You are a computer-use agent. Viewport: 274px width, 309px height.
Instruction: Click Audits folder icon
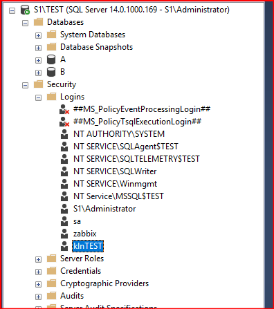(x=51, y=296)
